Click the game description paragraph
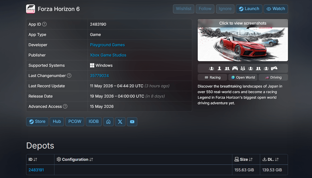This screenshot has height=178, width=312. (240, 95)
